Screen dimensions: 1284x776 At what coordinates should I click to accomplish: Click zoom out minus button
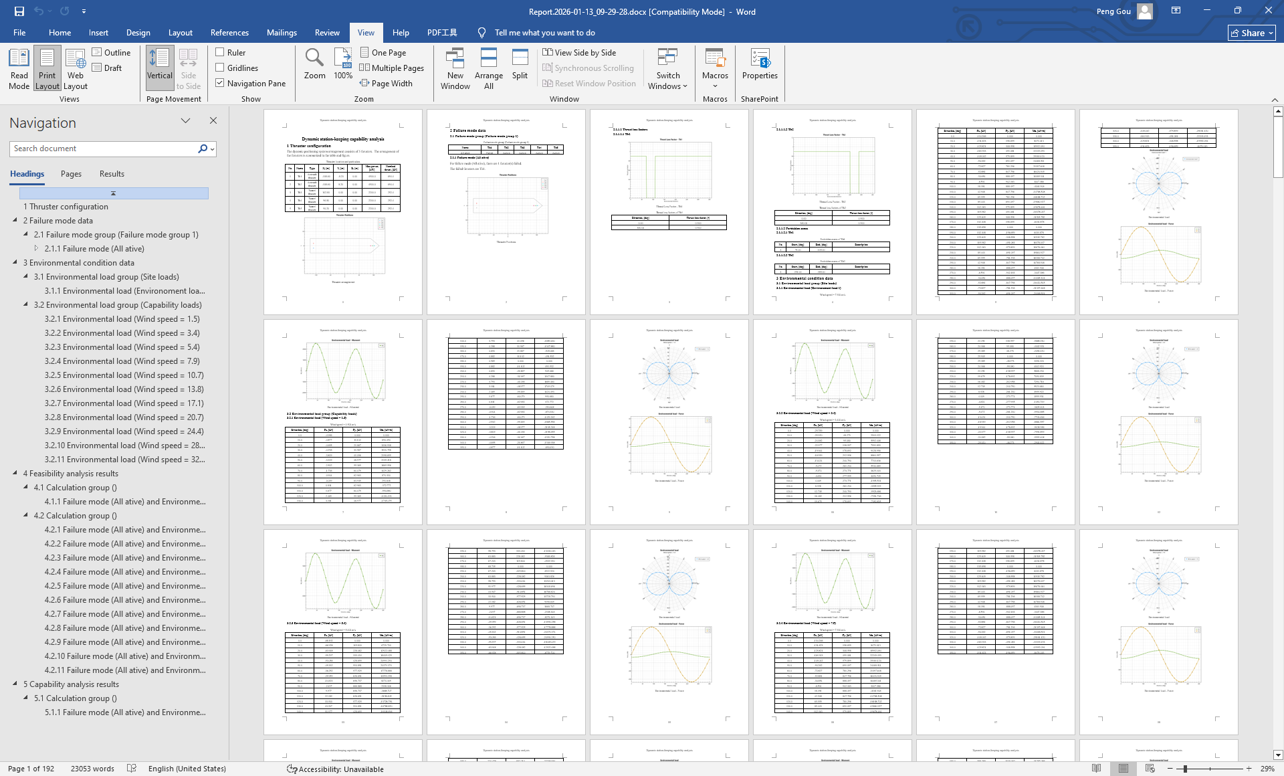tap(1170, 769)
